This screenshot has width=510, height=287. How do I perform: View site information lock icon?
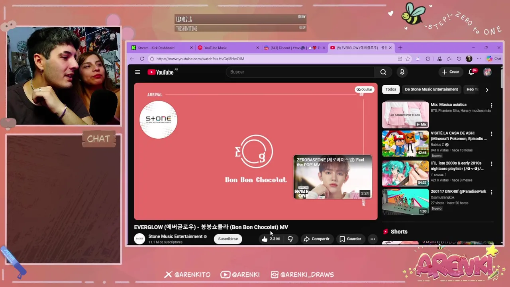click(152, 59)
